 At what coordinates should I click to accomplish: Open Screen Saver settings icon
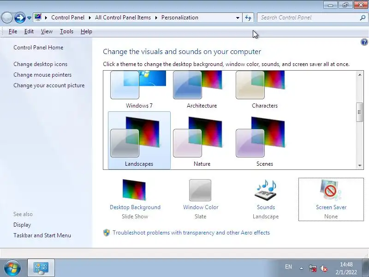coord(331,190)
